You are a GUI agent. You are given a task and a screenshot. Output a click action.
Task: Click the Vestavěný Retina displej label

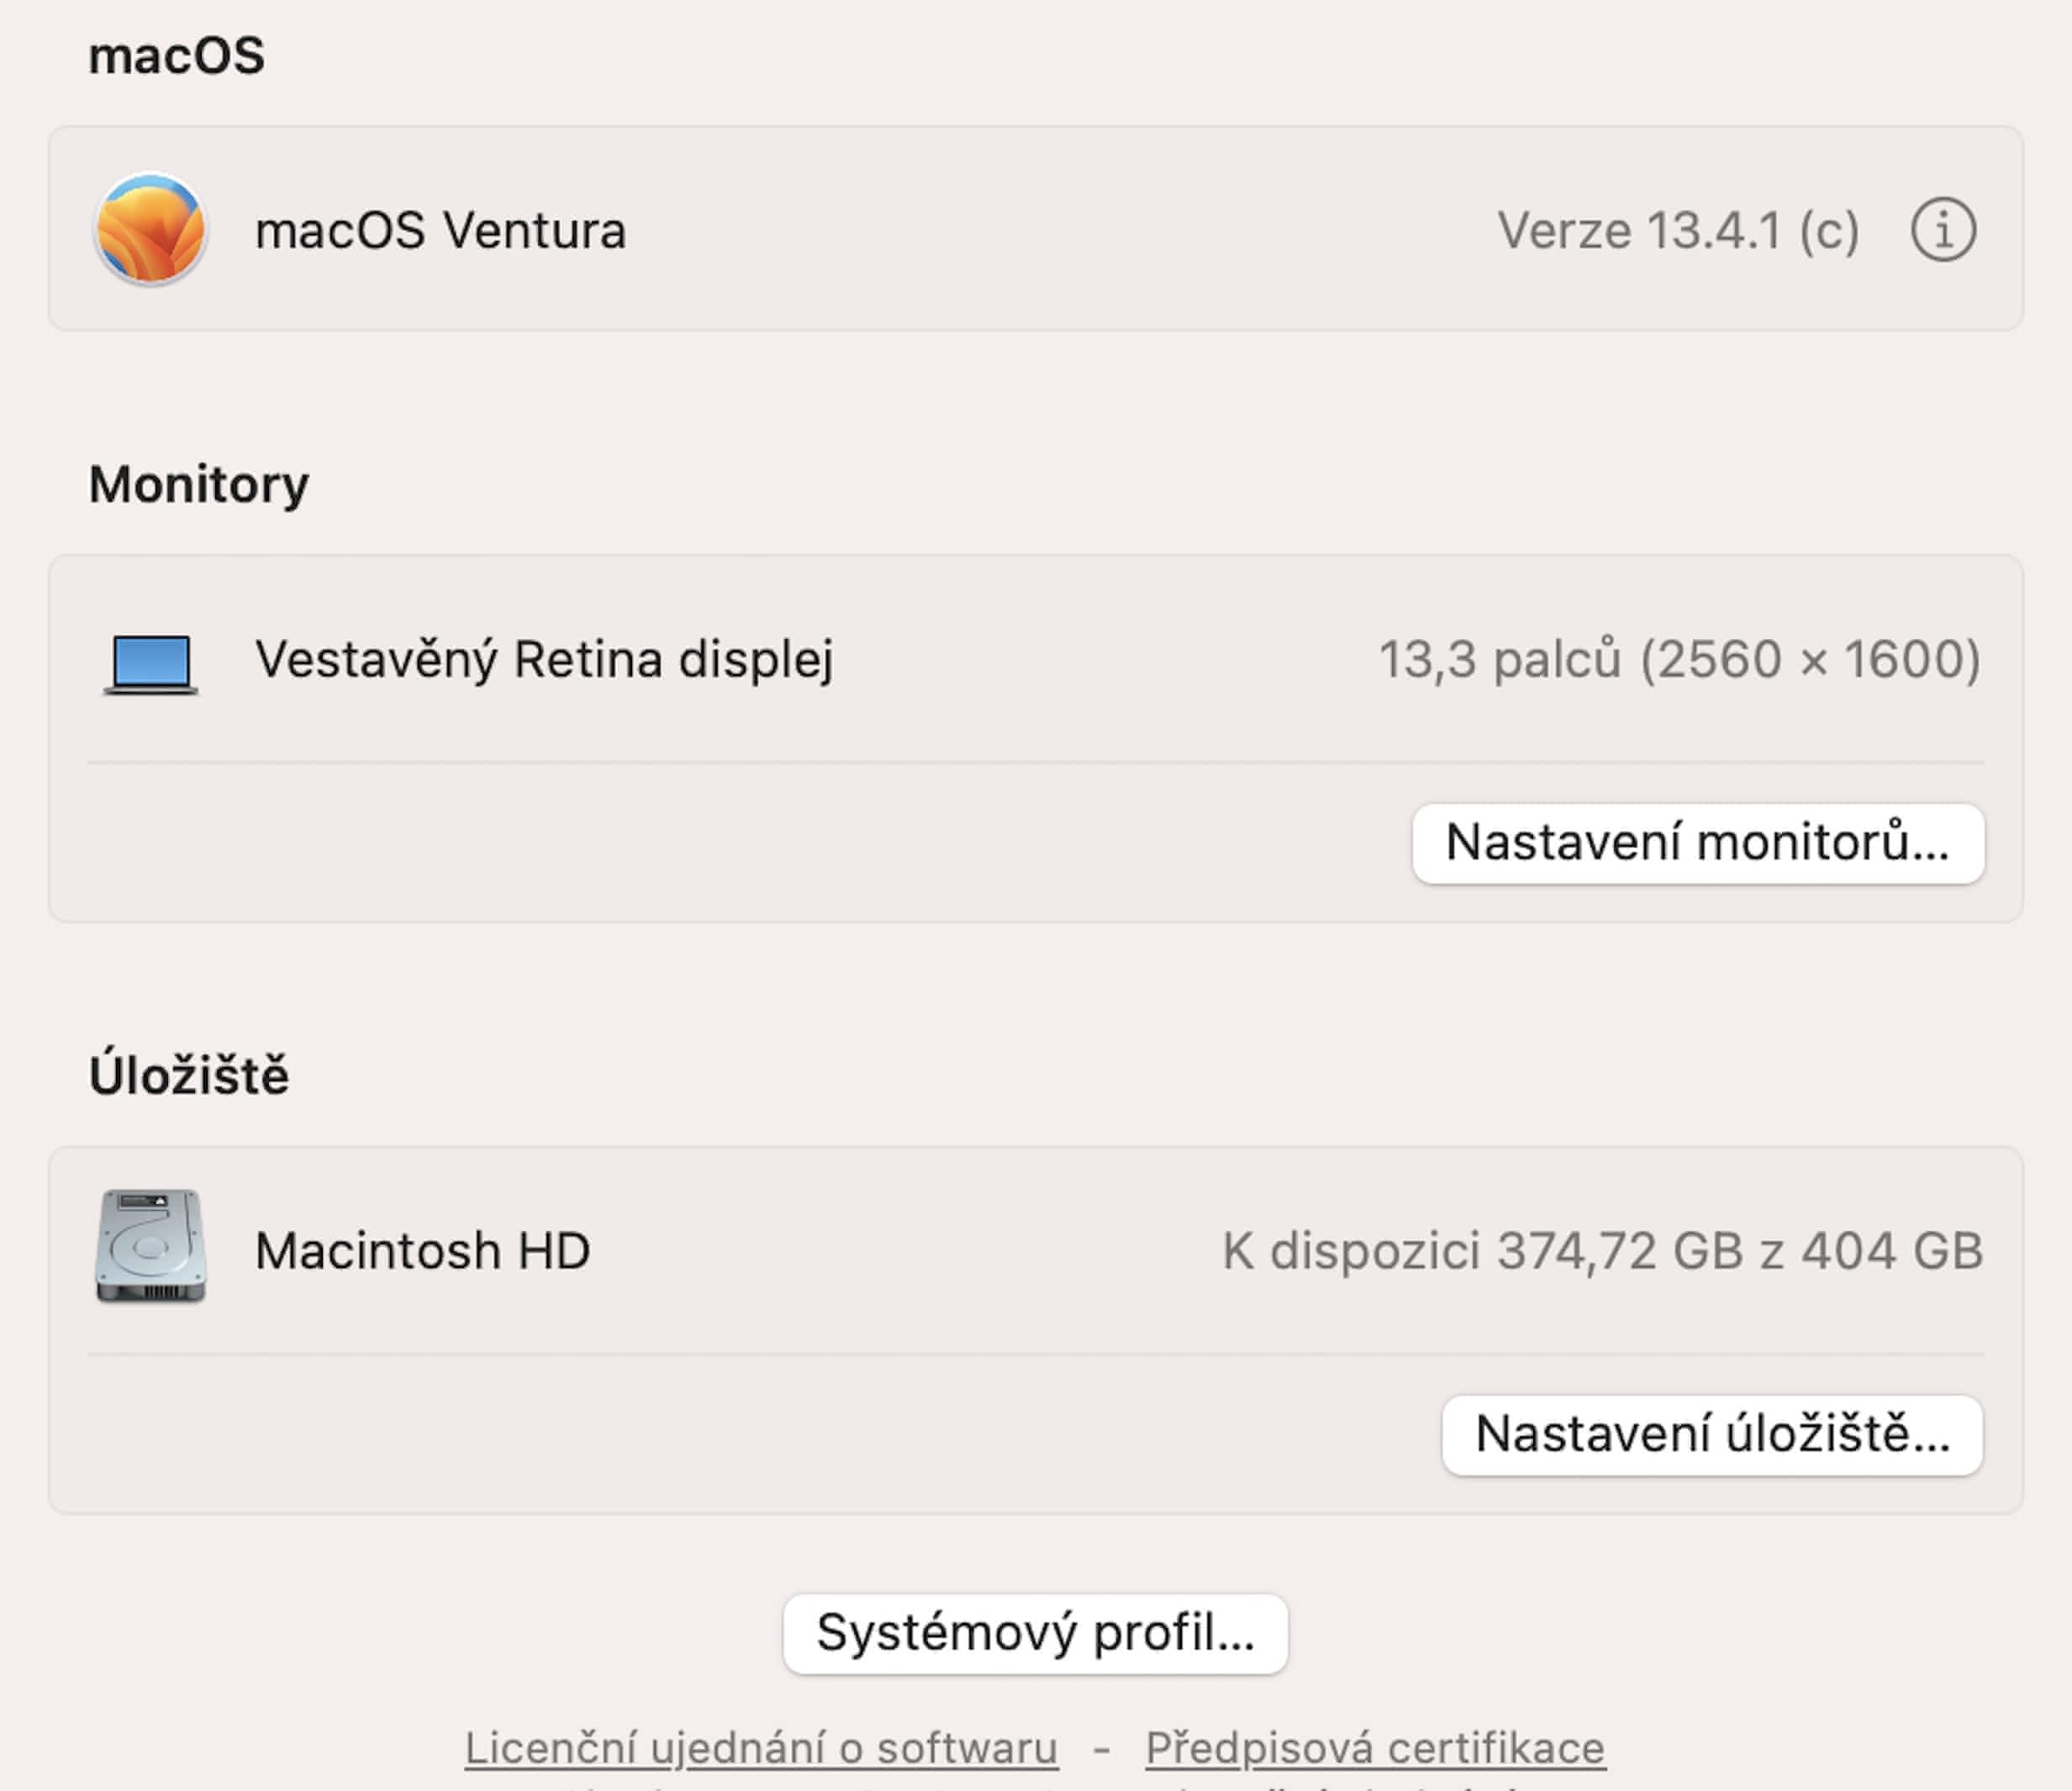544,660
